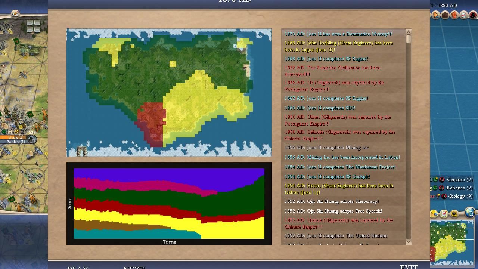The height and width of the screenshot is (269, 478).
Task: Click the event log scrollbar thumb
Action: point(408,39)
